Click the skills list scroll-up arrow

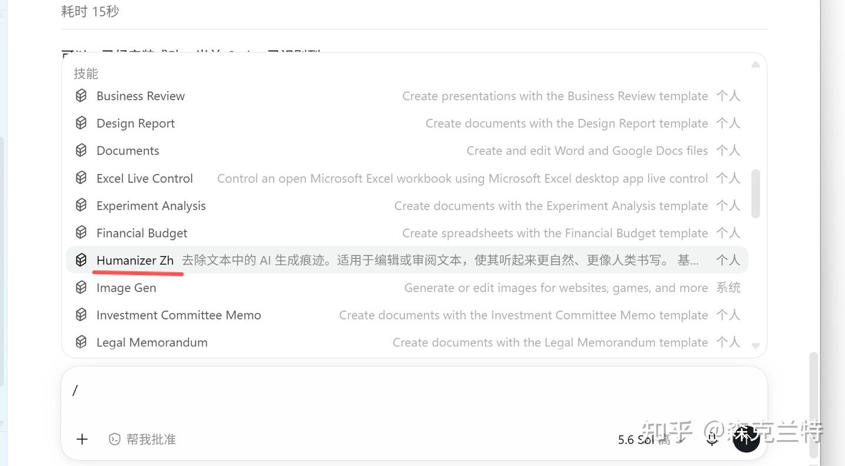[x=756, y=64]
